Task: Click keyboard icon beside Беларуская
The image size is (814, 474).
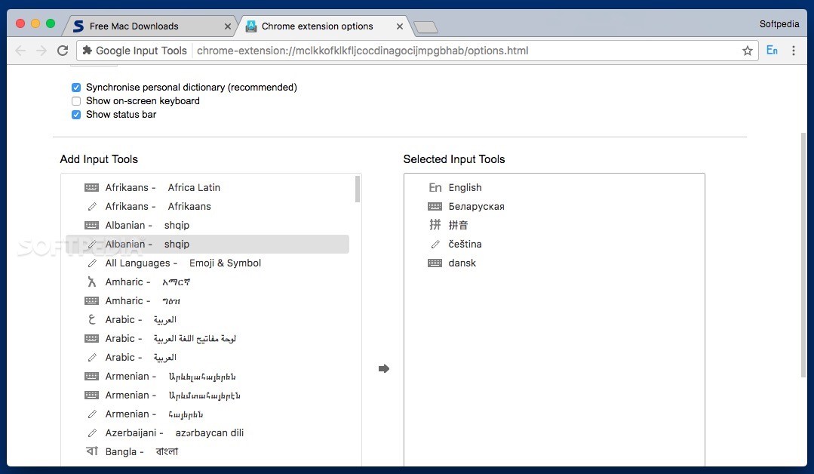Action: coord(435,207)
